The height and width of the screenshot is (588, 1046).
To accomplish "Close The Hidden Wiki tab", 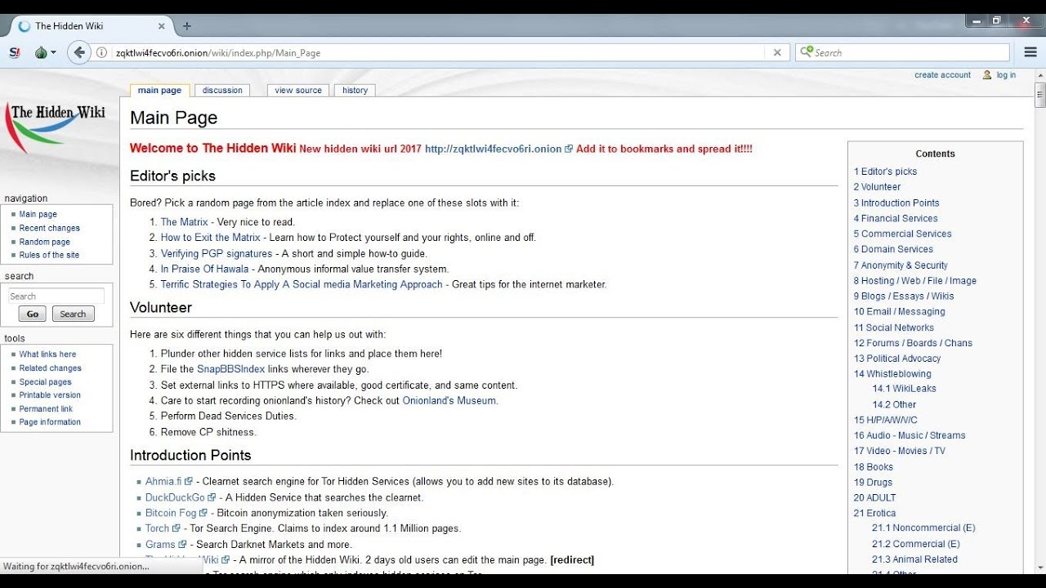I will click(x=161, y=26).
